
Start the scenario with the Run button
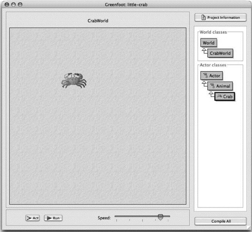[53, 218]
